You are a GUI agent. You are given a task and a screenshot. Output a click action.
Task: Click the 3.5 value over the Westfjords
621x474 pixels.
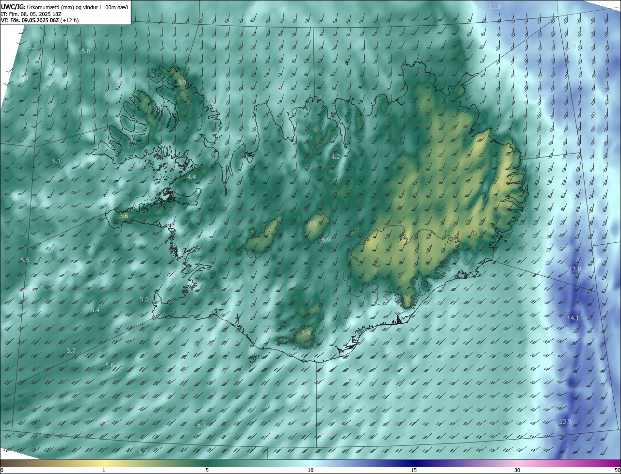[x=182, y=82]
